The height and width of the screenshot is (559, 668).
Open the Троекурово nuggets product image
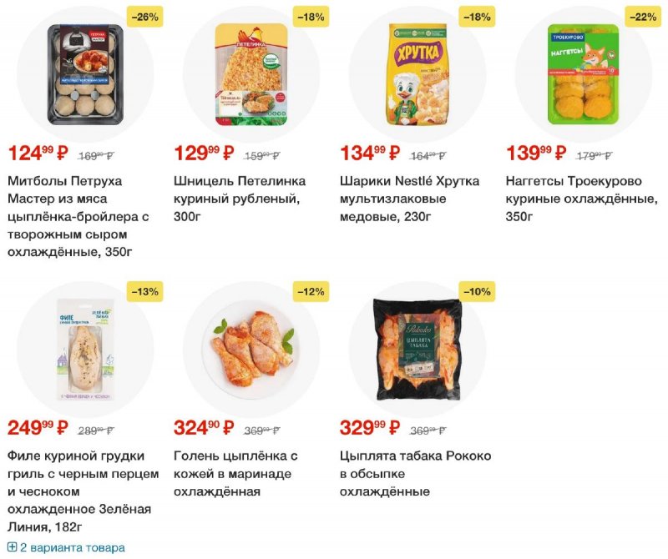click(583, 74)
